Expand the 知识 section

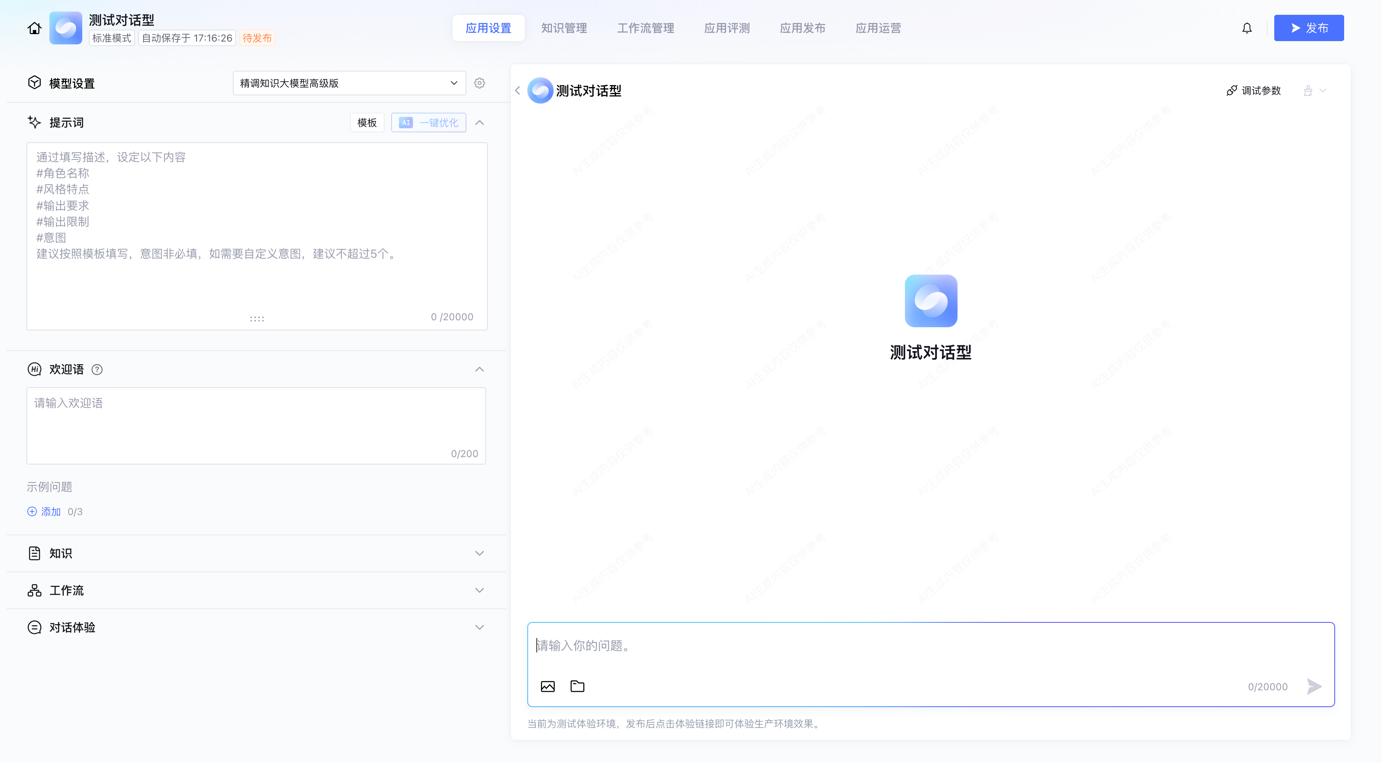pos(480,553)
